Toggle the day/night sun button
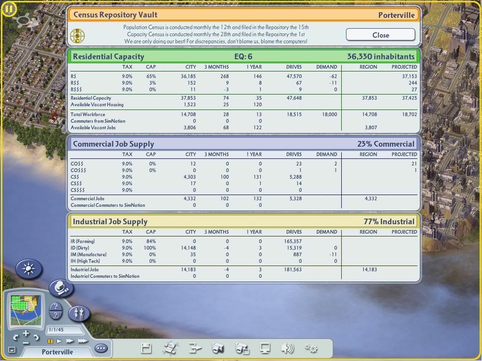Screen dimensions: 482x361 (x=29, y=269)
